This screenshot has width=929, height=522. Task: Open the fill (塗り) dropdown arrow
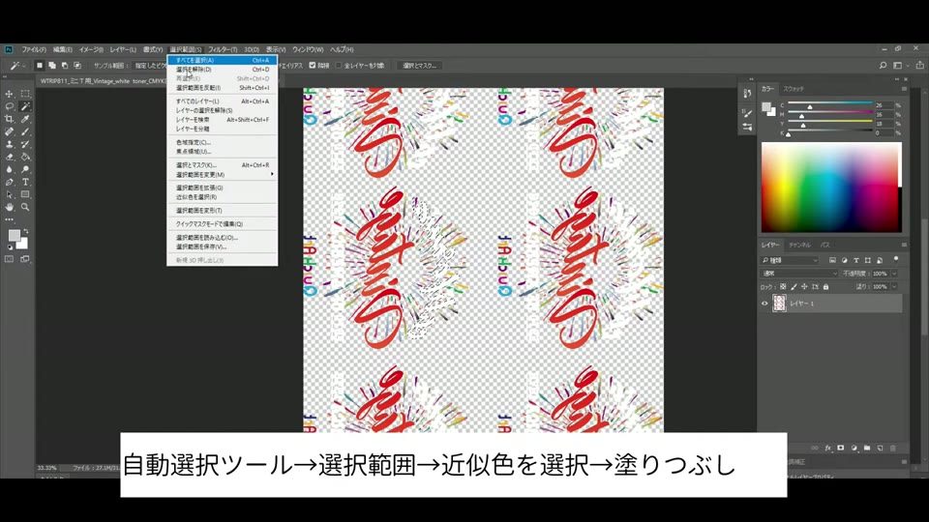[x=894, y=286]
